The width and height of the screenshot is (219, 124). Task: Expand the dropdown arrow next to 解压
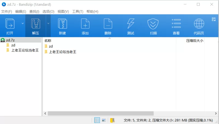(x=48, y=23)
